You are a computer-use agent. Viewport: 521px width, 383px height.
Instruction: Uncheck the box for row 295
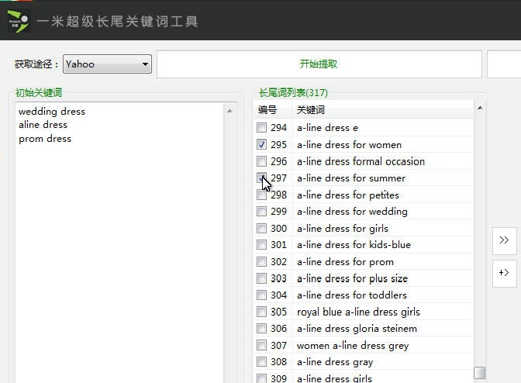[261, 144]
